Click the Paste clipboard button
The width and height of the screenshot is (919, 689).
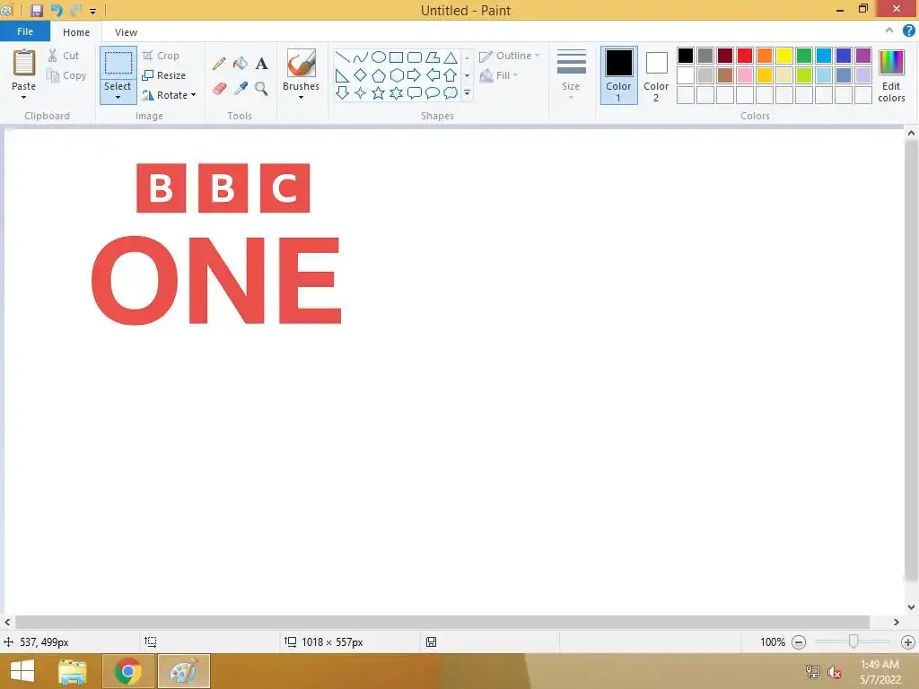24,63
